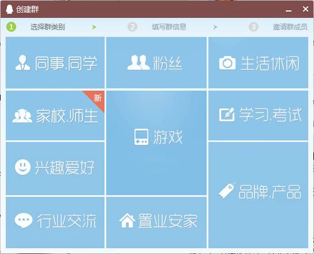
Task: Click the person icon beside 同事.同学
Action: tap(23, 62)
